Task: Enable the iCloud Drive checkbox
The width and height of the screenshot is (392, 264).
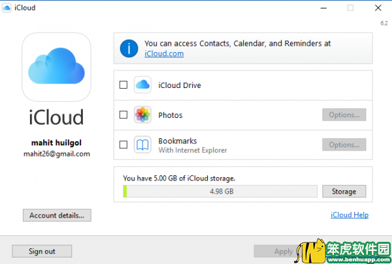Action: 123,85
